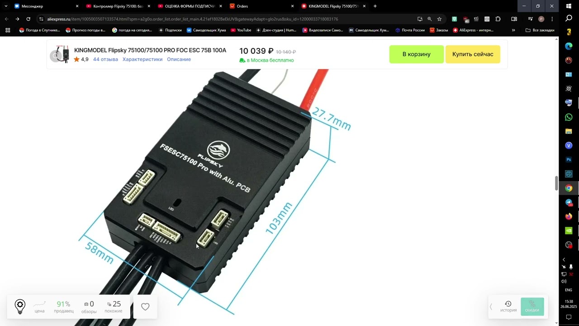
Task: Open the Chrome apps grid in bookmarks bar
Action: [x=8, y=30]
